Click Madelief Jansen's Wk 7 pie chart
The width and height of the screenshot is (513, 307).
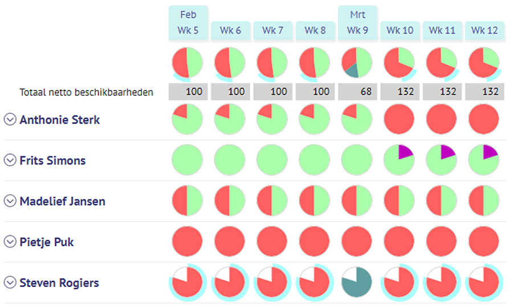272,202
